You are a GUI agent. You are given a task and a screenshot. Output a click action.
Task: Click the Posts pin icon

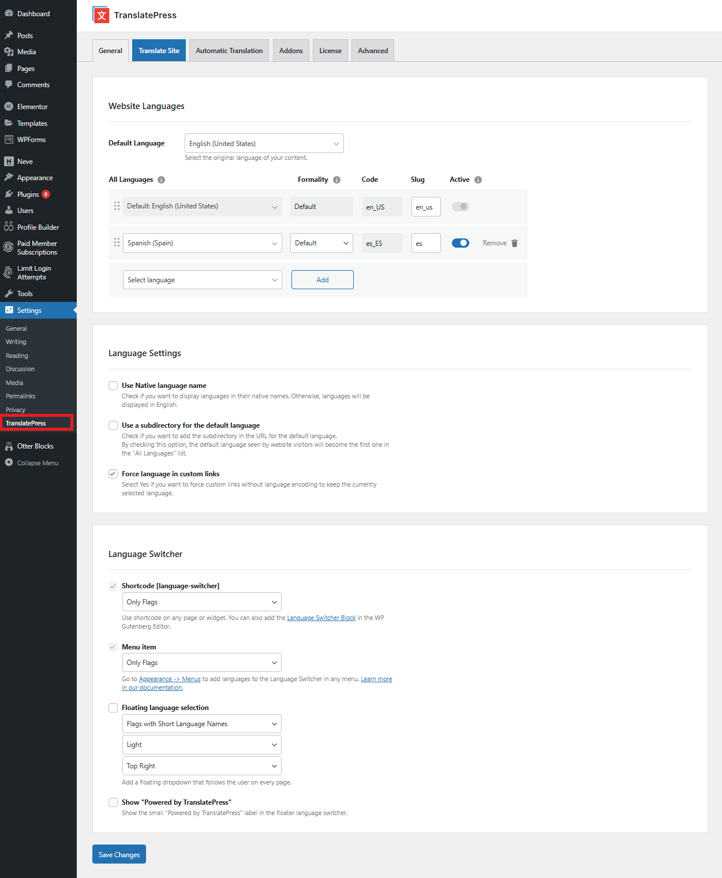[x=9, y=35]
